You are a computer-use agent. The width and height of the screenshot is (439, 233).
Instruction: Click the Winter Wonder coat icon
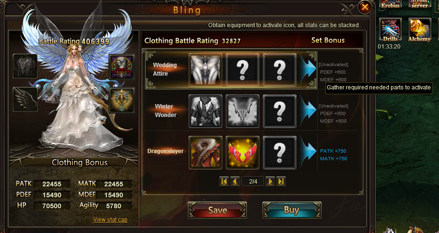coord(205,111)
